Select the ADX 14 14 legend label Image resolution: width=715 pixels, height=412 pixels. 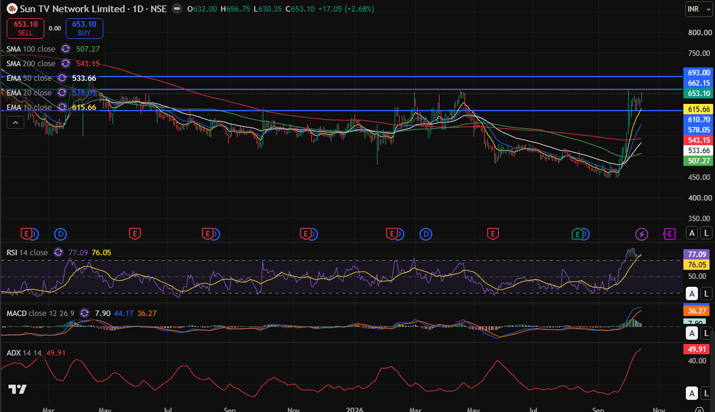click(x=24, y=352)
